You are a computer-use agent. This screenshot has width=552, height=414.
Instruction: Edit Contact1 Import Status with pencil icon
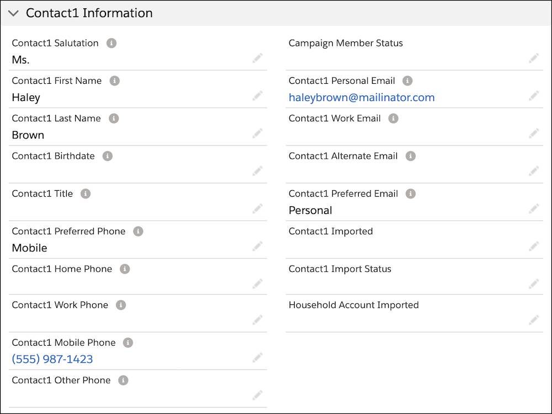534,283
